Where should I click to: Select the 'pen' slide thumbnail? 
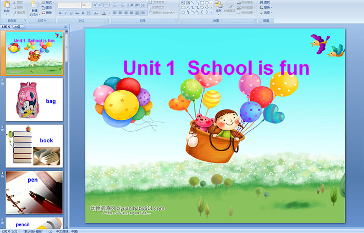[x=34, y=193]
